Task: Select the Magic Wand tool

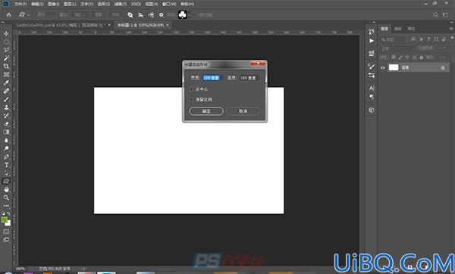Action: [x=6, y=58]
